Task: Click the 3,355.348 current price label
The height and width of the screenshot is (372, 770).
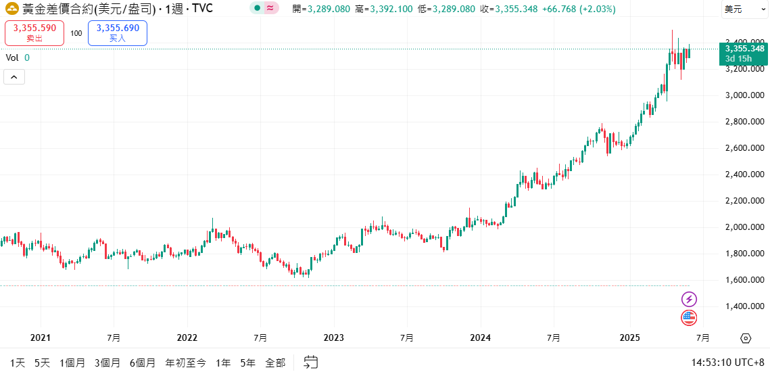Action: (x=744, y=49)
